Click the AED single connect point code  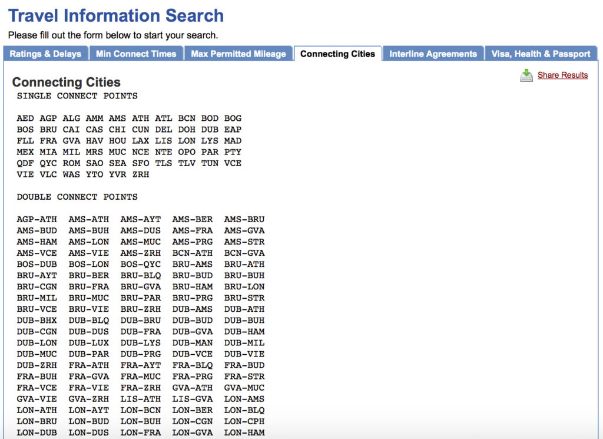[x=25, y=118]
